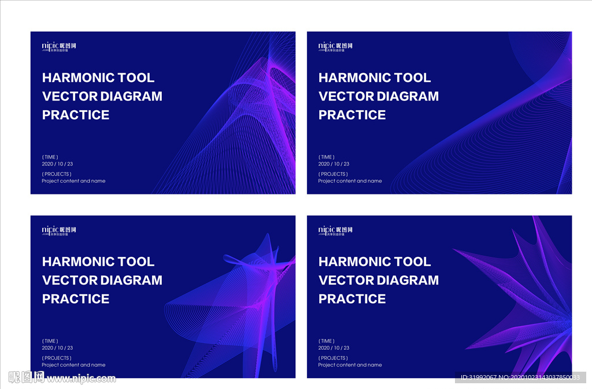Image resolution: width=592 pixels, height=389 pixels.
Task: Click 'VECTOR DIAGRAM' line in the top-right card
Action: [x=379, y=96]
